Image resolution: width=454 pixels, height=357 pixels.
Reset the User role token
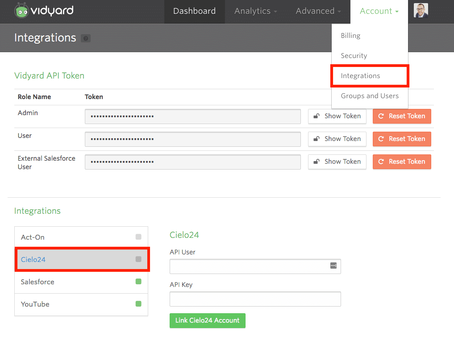pos(402,139)
